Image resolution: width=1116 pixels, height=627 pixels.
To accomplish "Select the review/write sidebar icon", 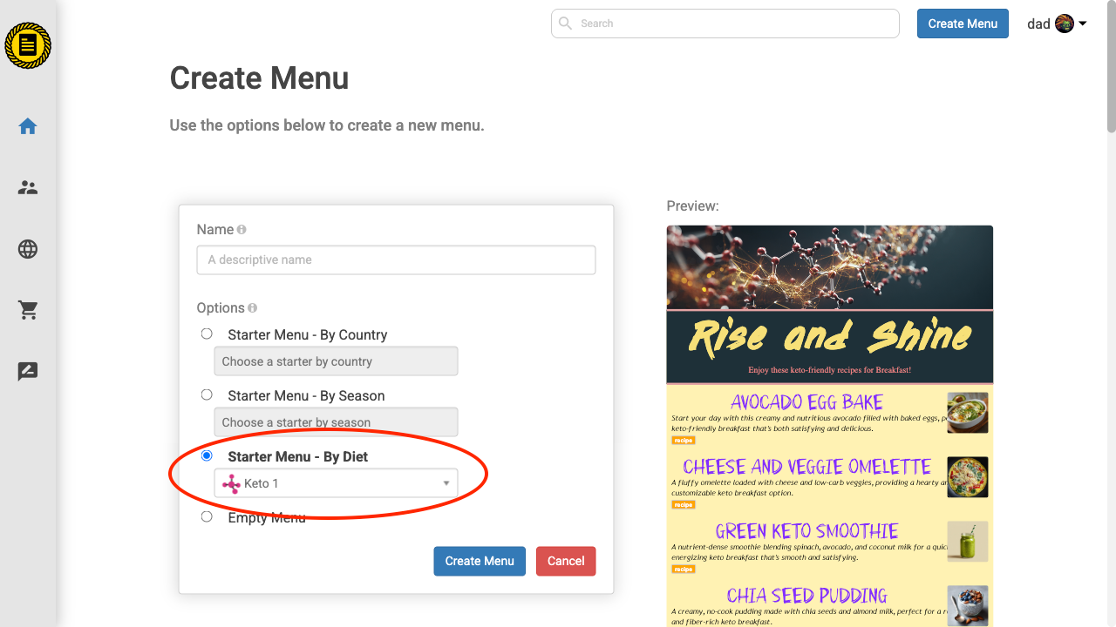I will pos(27,371).
